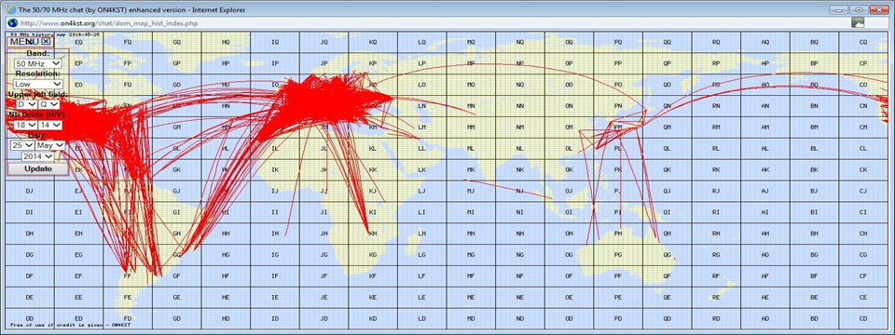This screenshot has height=335, width=895.
Task: Change vertical fields count dropdown showing 14
Action: pos(50,125)
